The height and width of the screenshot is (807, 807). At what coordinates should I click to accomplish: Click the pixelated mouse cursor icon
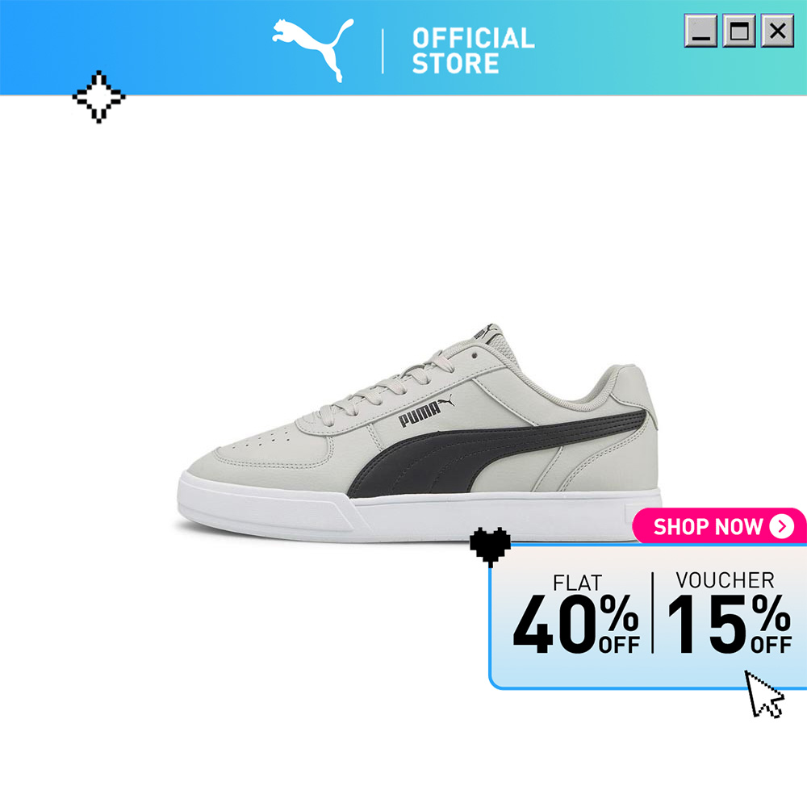764,694
